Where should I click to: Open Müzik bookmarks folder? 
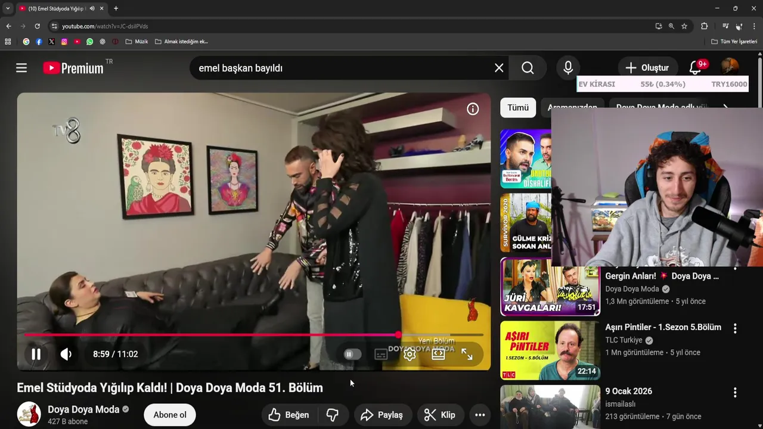(137, 42)
